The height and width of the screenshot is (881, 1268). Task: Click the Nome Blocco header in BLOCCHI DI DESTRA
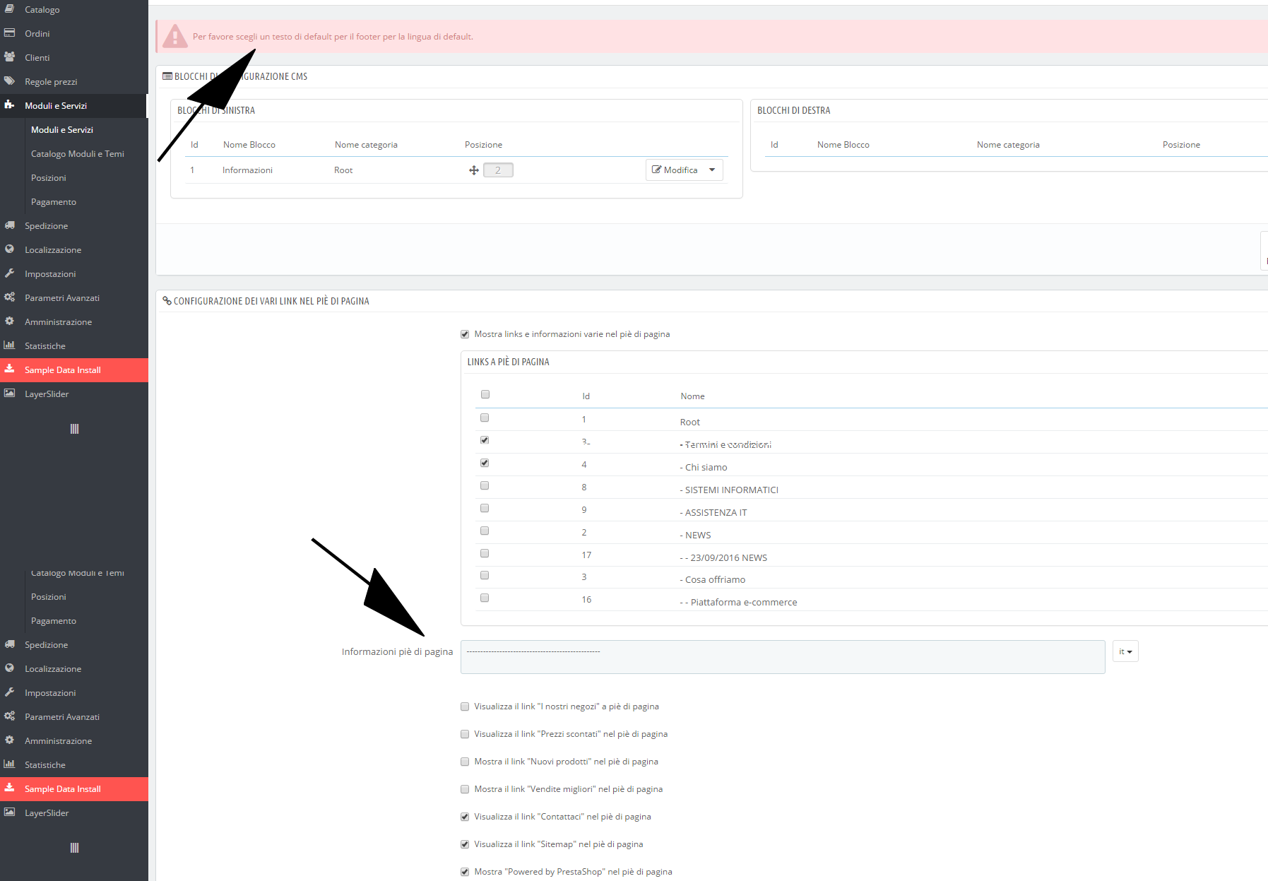[x=843, y=145]
